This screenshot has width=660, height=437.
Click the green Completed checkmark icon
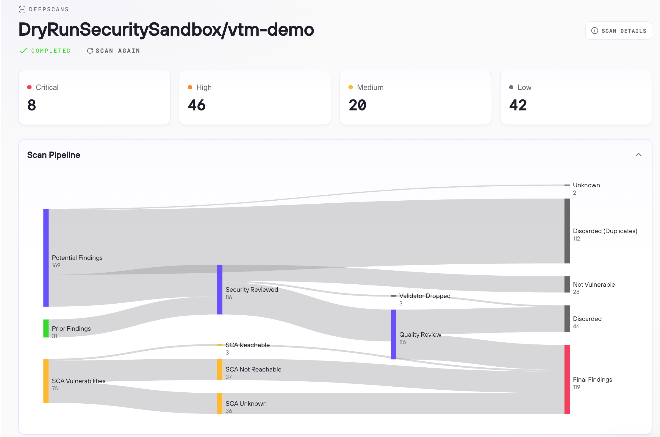coord(23,51)
